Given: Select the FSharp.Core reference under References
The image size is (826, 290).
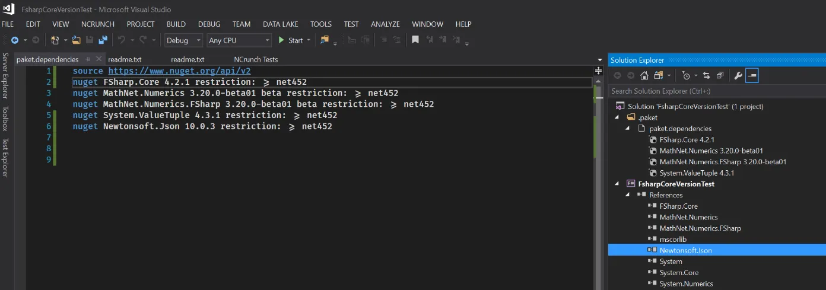Looking at the screenshot, I should pyautogui.click(x=678, y=206).
